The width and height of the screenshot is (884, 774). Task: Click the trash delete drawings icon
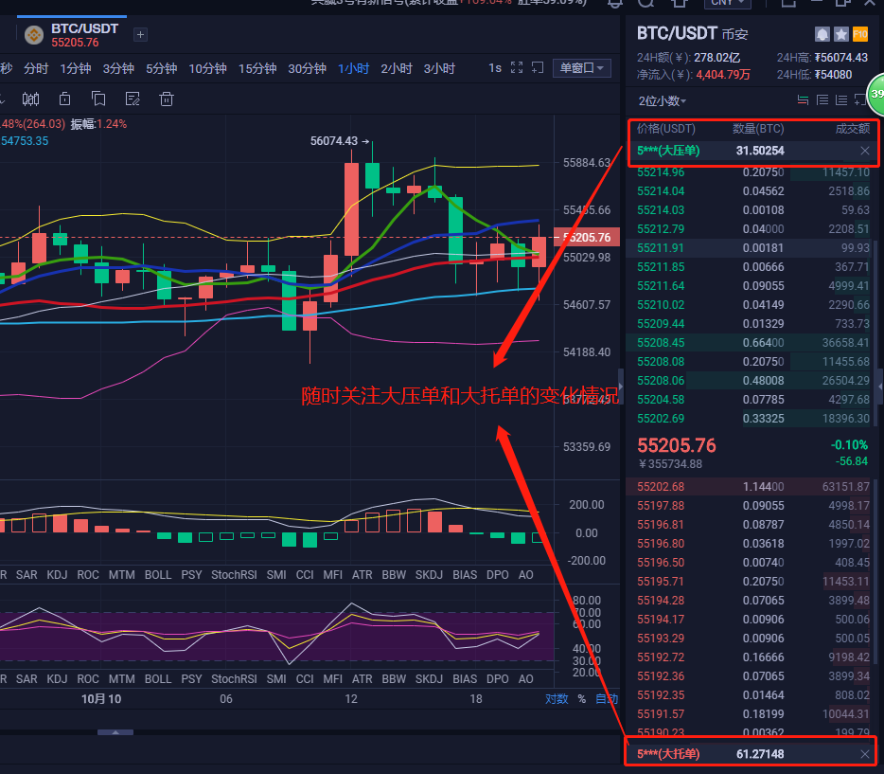pyautogui.click(x=167, y=99)
